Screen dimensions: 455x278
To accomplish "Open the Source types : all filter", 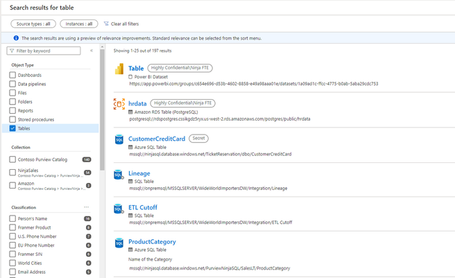I will point(33,24).
